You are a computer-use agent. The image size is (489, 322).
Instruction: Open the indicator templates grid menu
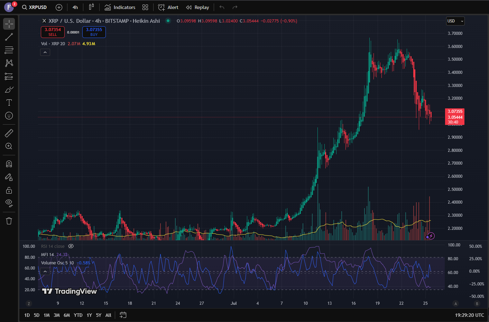(x=145, y=7)
